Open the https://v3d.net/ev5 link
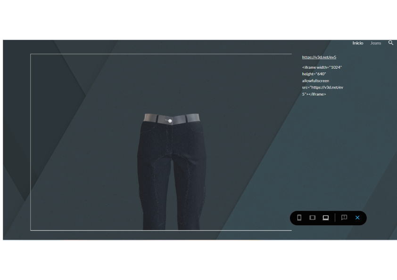Screen dimensions: 397x280 (319, 57)
